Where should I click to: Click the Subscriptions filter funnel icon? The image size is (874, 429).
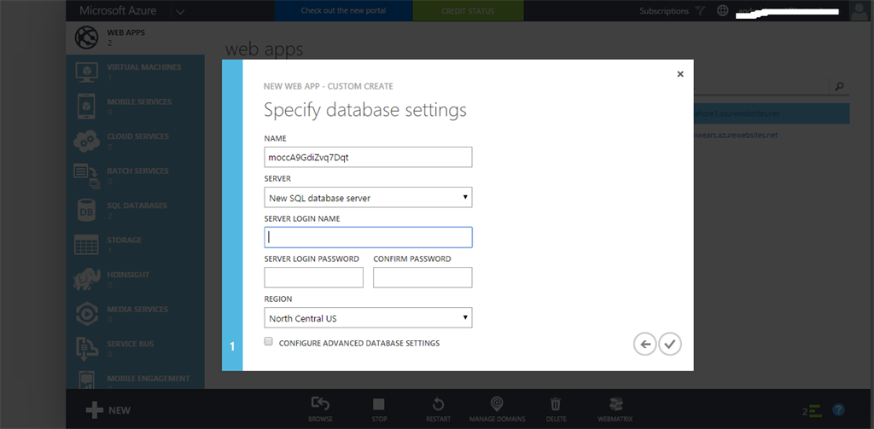(x=700, y=10)
